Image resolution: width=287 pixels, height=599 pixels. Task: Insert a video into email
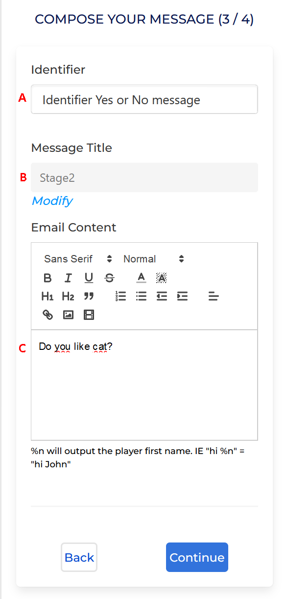coord(89,314)
